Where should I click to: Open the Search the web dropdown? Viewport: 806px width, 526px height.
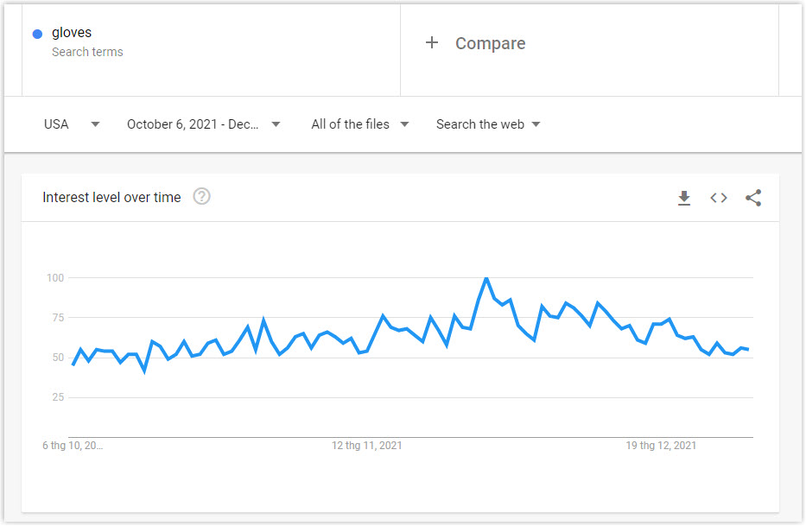coord(488,124)
